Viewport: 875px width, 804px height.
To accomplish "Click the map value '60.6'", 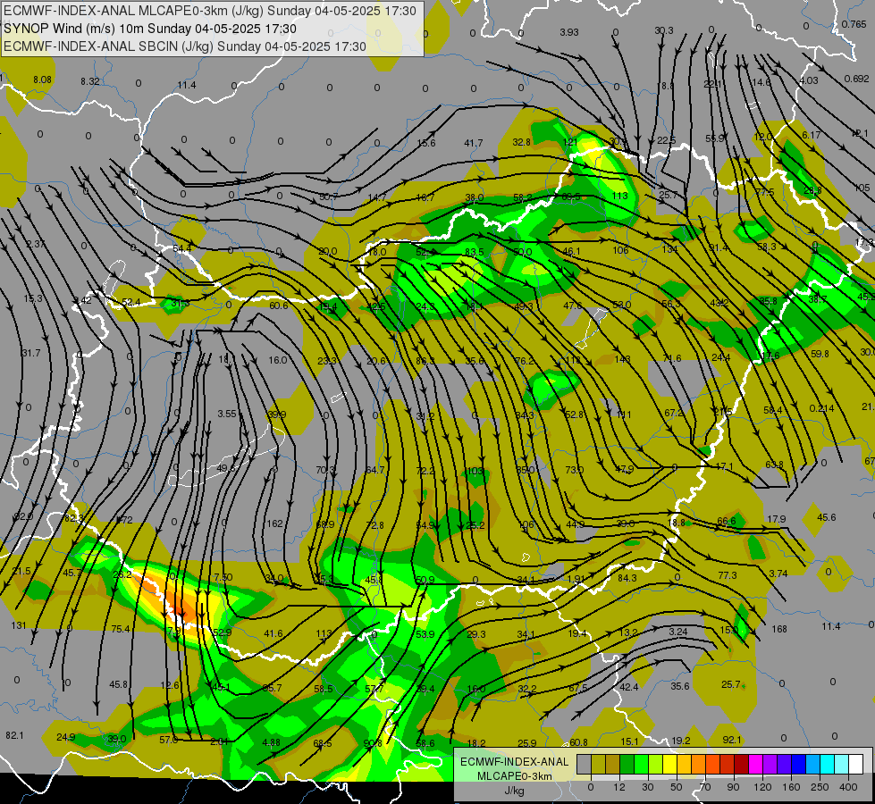I will (279, 306).
